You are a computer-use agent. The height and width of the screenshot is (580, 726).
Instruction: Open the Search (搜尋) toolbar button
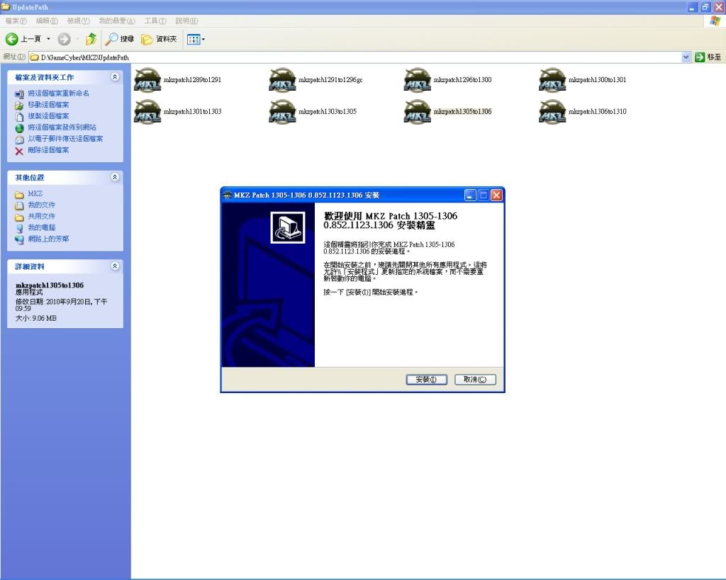tap(119, 40)
